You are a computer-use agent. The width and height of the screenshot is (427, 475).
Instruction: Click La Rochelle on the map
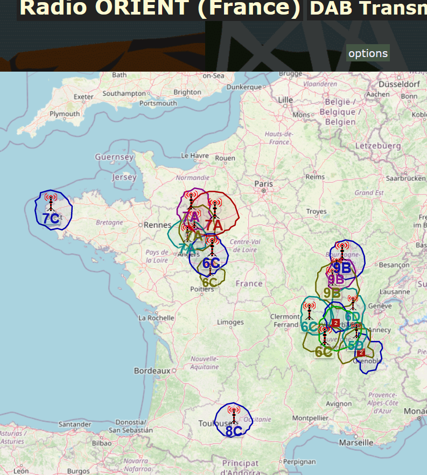click(156, 318)
